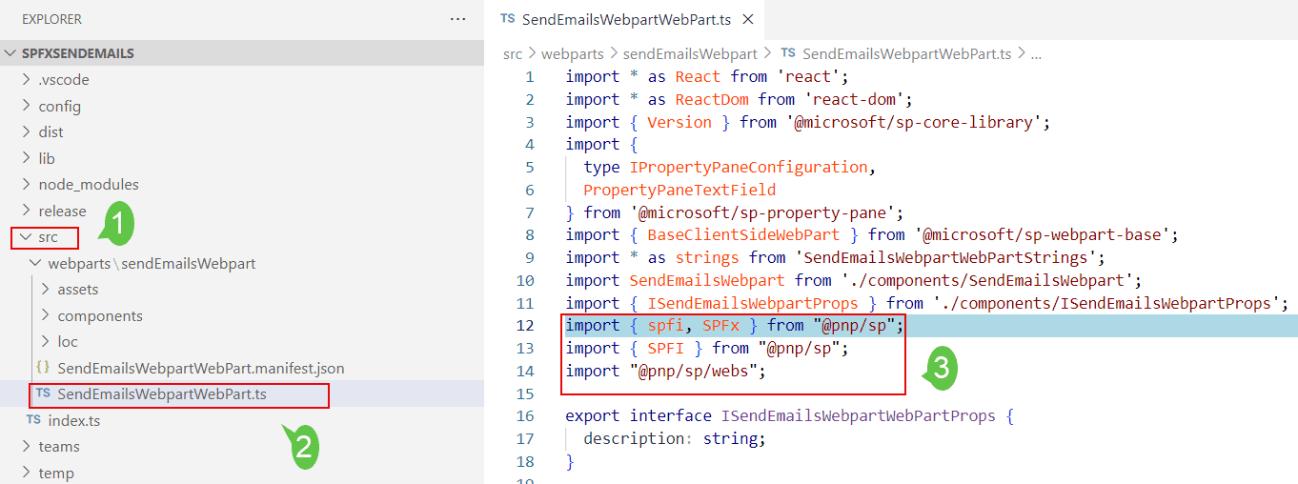1298x484 pixels.
Task: Collapse the webparts\sendEmailsWebpart folder
Action: tap(36, 263)
